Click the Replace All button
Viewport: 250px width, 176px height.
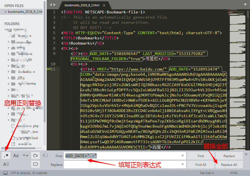229,165
